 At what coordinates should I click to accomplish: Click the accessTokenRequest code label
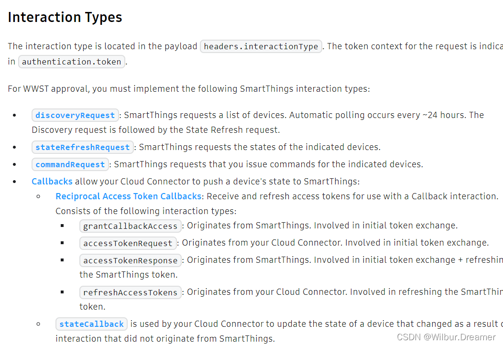click(x=128, y=243)
